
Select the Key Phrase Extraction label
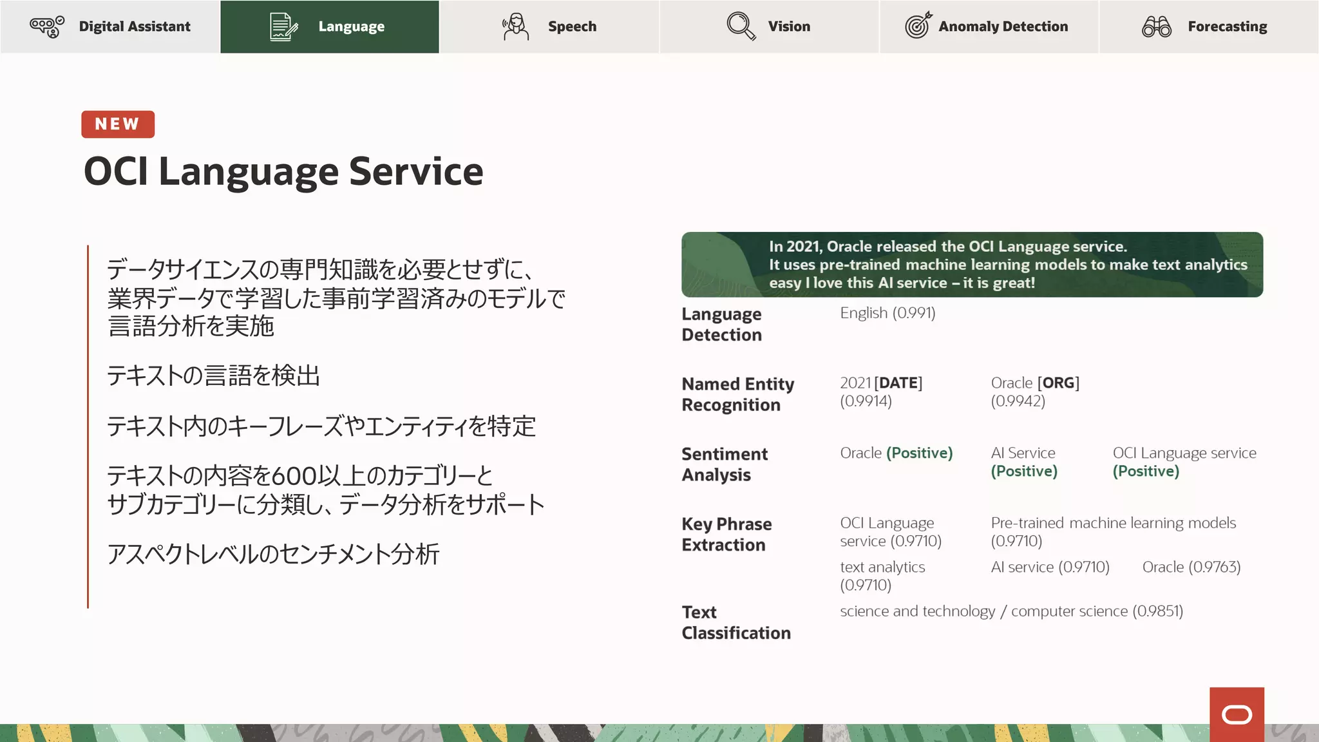(x=726, y=535)
